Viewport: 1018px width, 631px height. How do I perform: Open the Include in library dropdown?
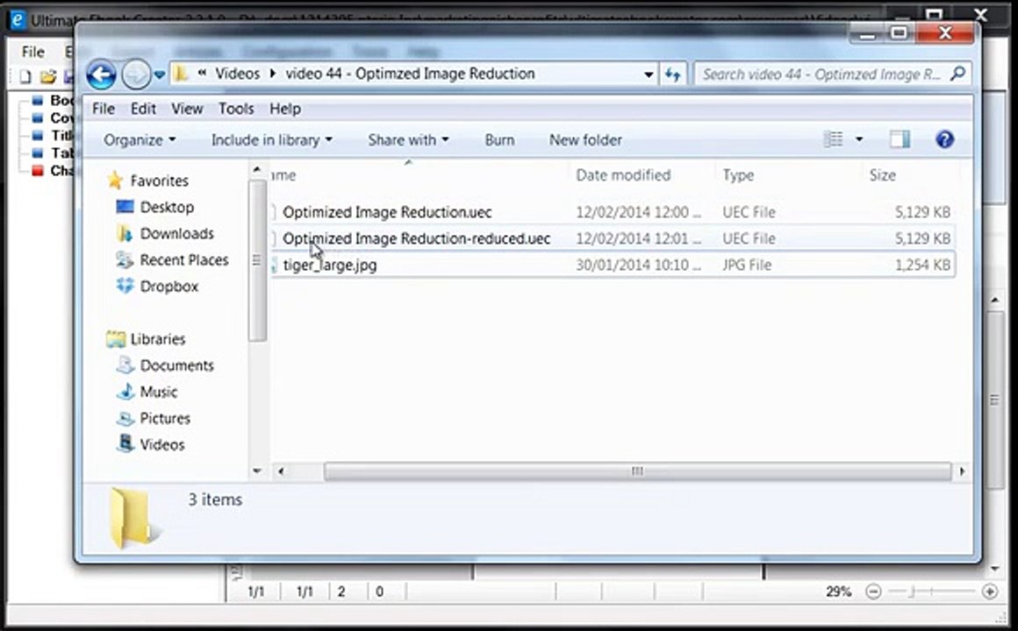[x=271, y=139]
